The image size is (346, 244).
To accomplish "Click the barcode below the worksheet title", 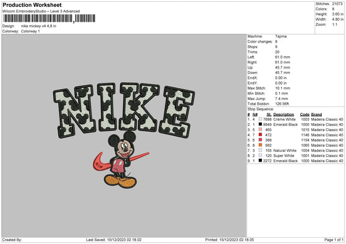I will coord(49,18).
